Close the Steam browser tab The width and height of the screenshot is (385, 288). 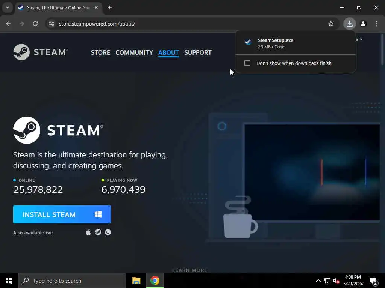click(96, 8)
